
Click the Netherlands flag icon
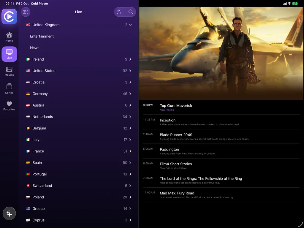click(28, 117)
